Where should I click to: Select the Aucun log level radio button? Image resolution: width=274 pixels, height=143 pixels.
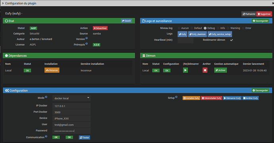(x=179, y=28)
